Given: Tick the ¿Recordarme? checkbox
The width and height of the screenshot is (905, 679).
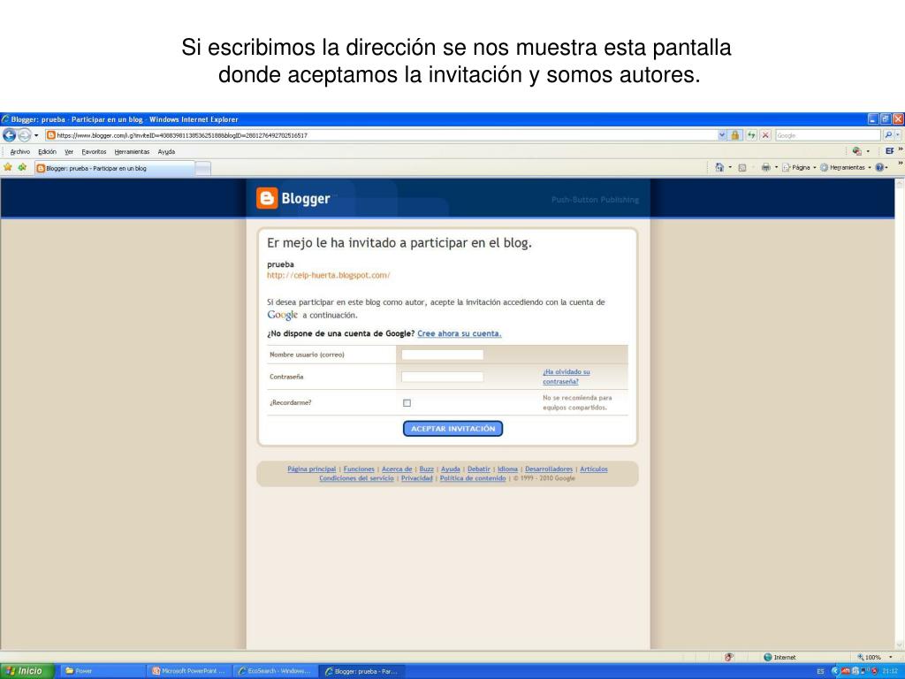Looking at the screenshot, I should pyautogui.click(x=407, y=403).
